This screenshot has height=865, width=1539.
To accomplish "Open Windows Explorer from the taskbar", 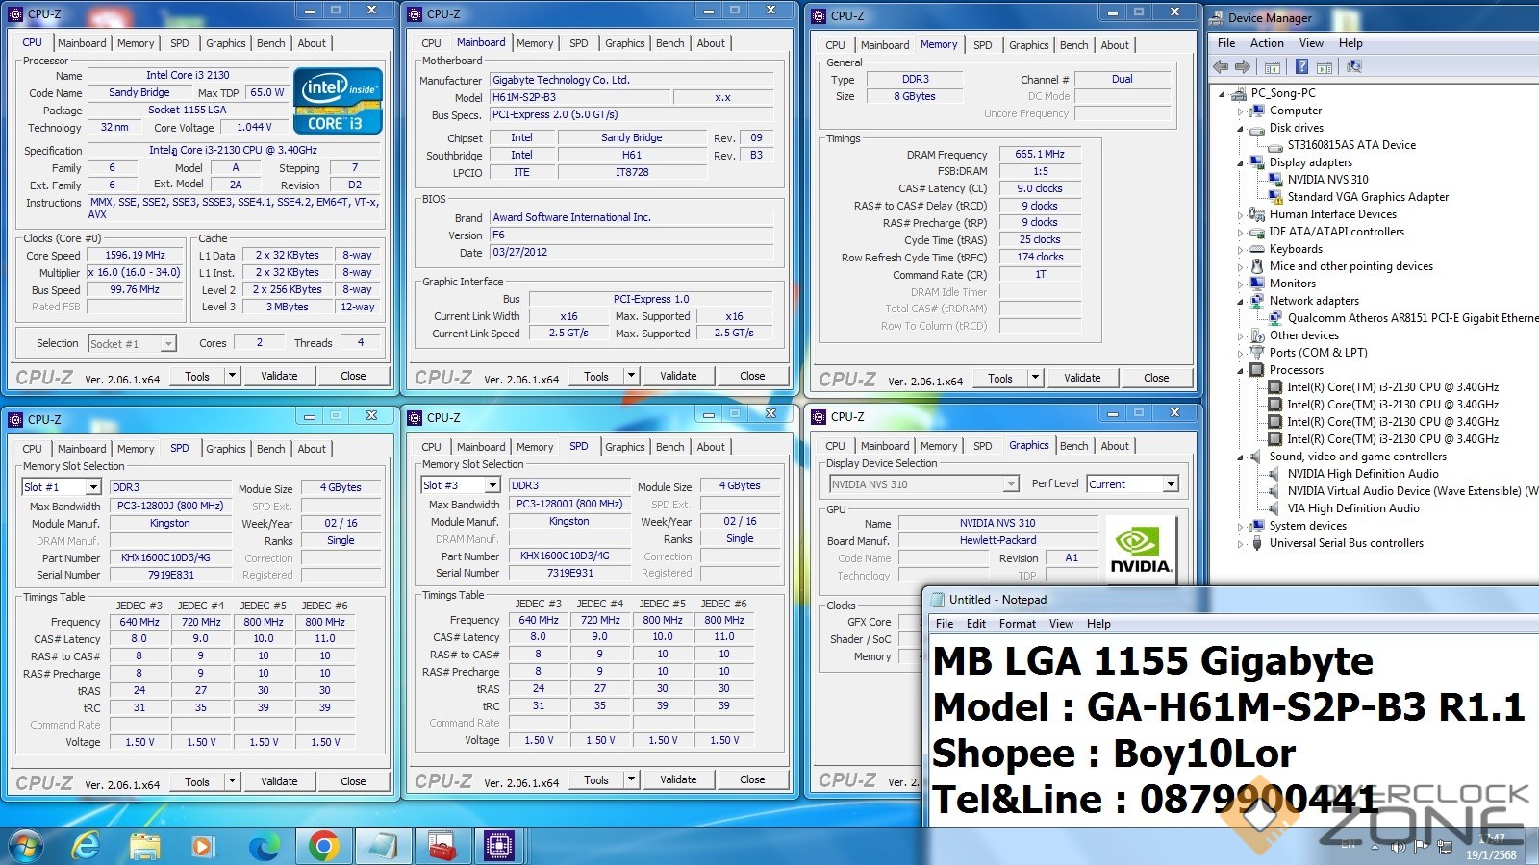I will (x=145, y=846).
